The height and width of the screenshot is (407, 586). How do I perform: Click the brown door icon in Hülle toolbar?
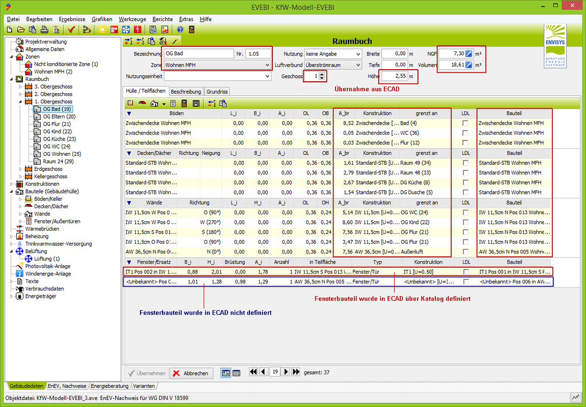[184, 103]
